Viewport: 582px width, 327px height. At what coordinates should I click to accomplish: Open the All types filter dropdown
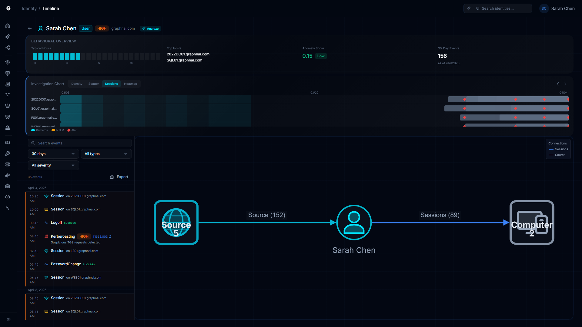click(x=106, y=154)
